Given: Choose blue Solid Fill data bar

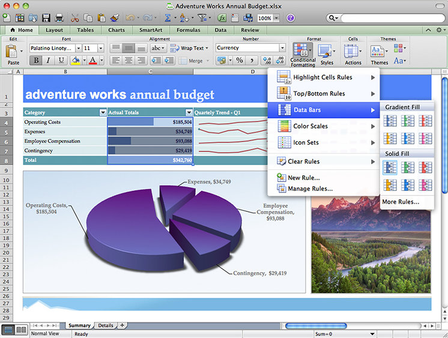Looking at the screenshot, I should (390, 167).
